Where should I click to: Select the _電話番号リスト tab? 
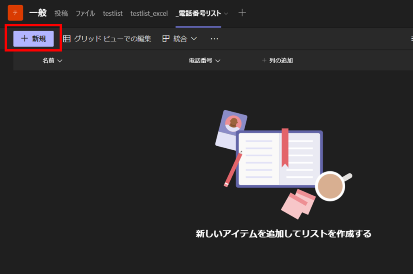198,13
